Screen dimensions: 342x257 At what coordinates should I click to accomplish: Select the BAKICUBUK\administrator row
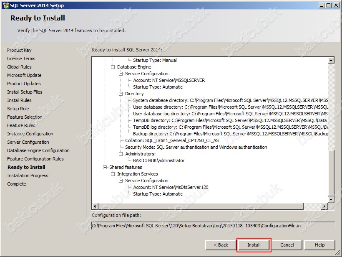pos(158,160)
